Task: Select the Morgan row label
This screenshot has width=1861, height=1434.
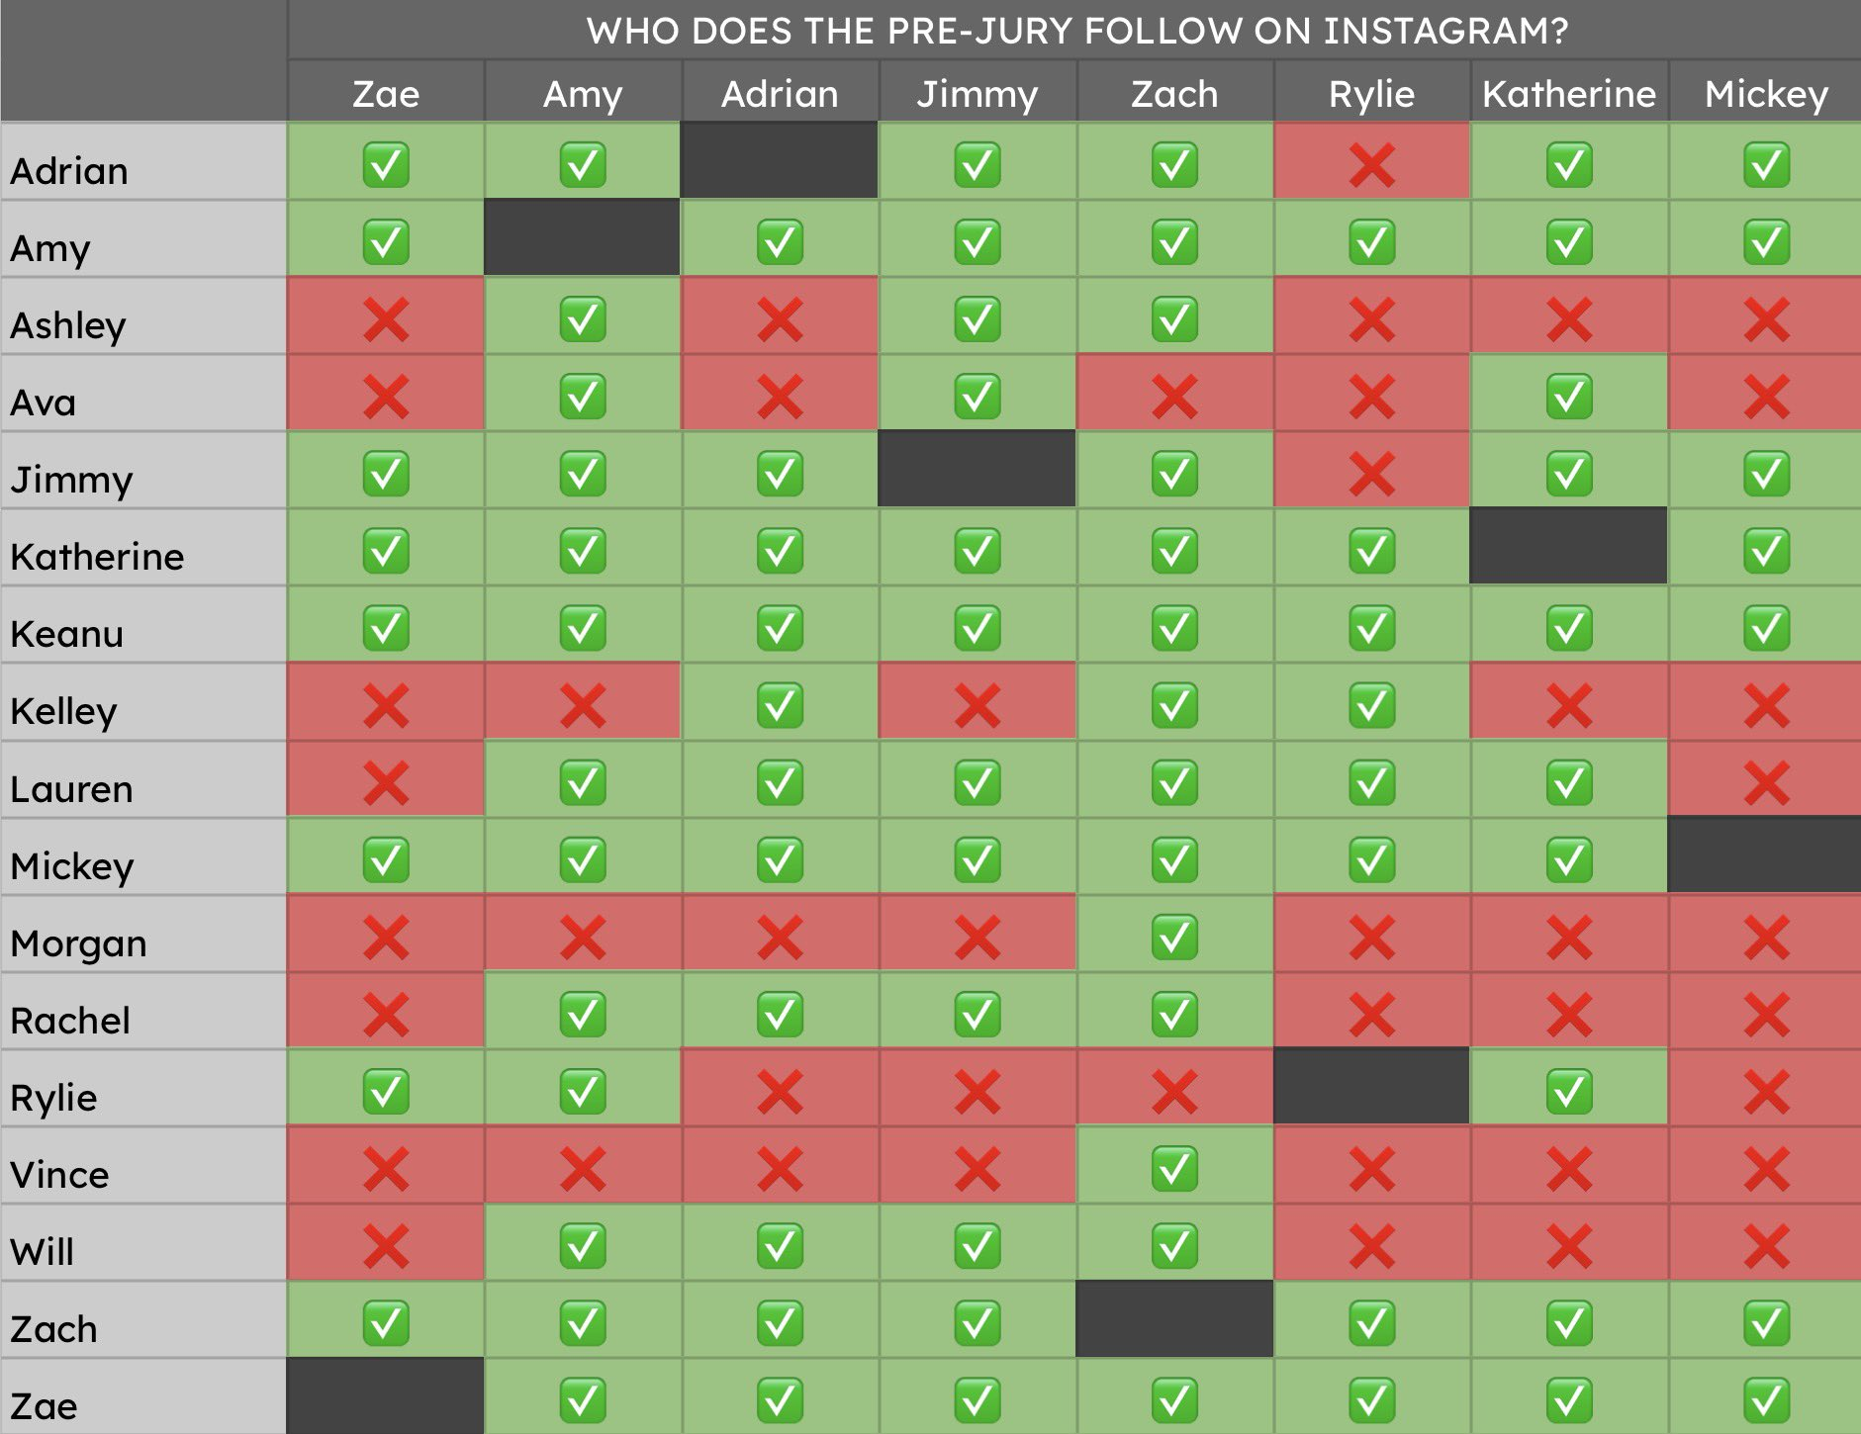Action: 78,942
